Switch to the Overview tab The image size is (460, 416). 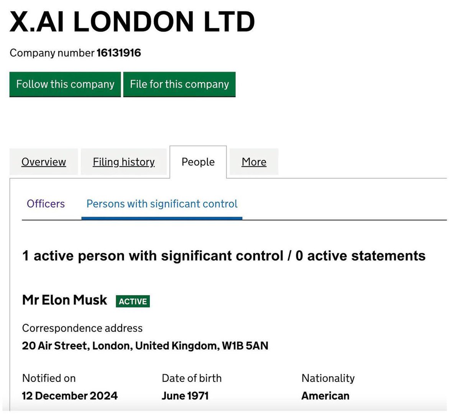[x=44, y=162]
